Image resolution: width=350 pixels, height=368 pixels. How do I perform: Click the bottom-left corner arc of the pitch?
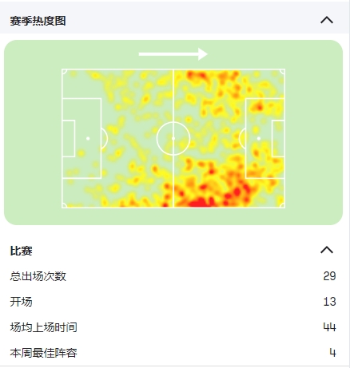[x=65, y=205]
